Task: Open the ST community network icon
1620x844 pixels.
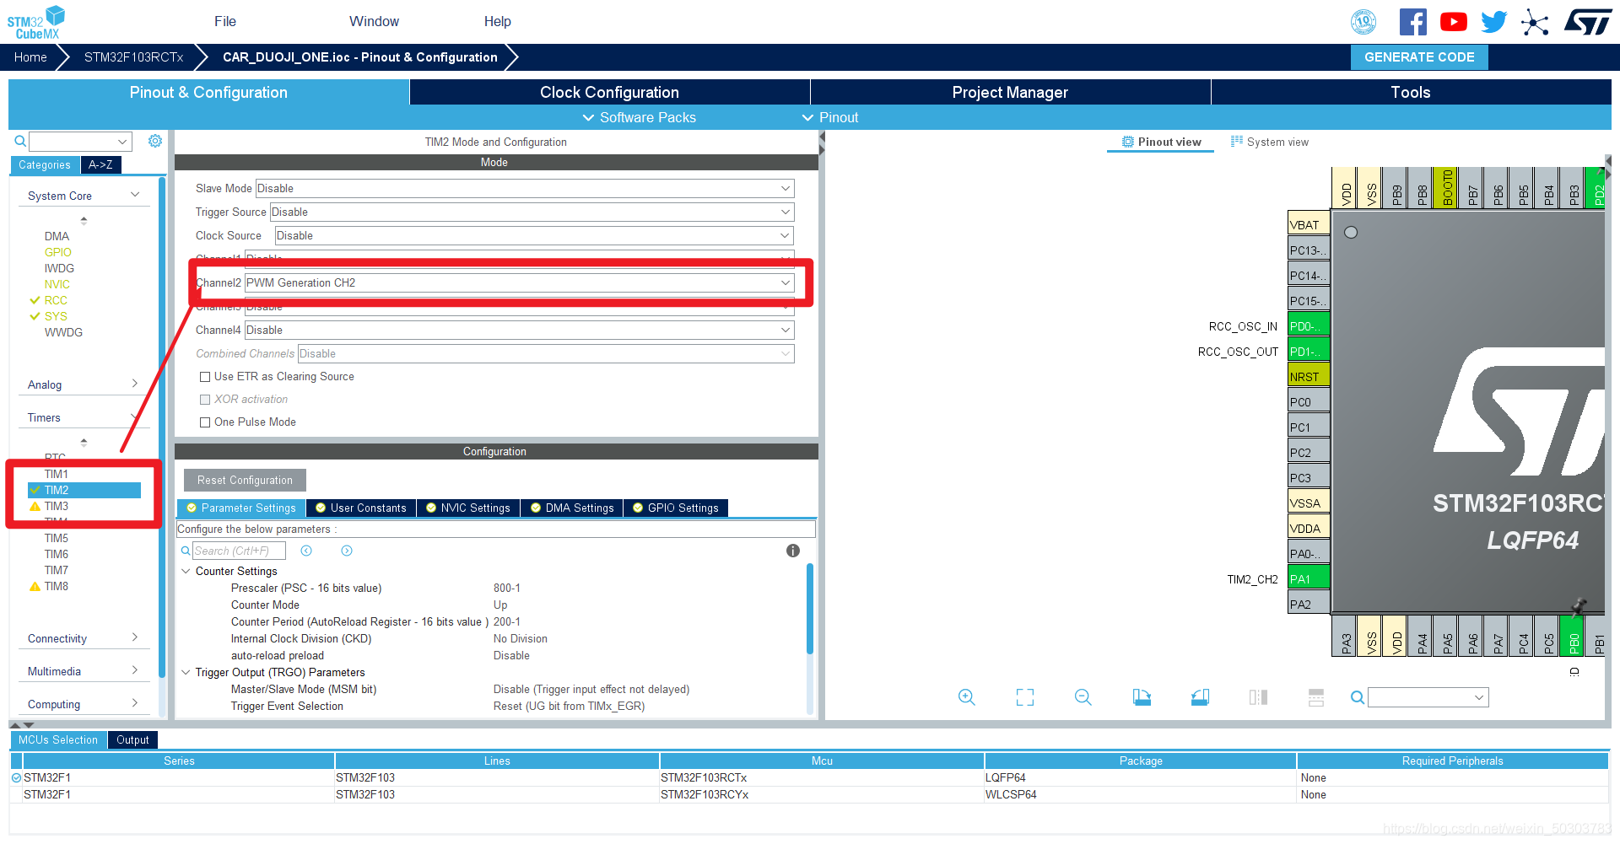Action: (x=1535, y=22)
